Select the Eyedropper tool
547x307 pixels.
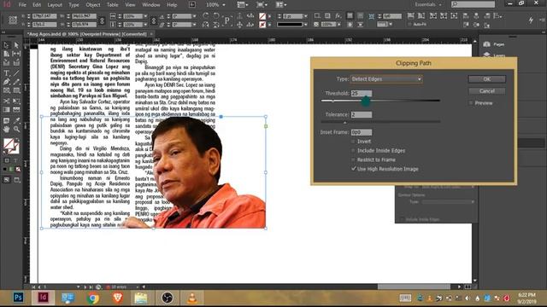[16, 120]
